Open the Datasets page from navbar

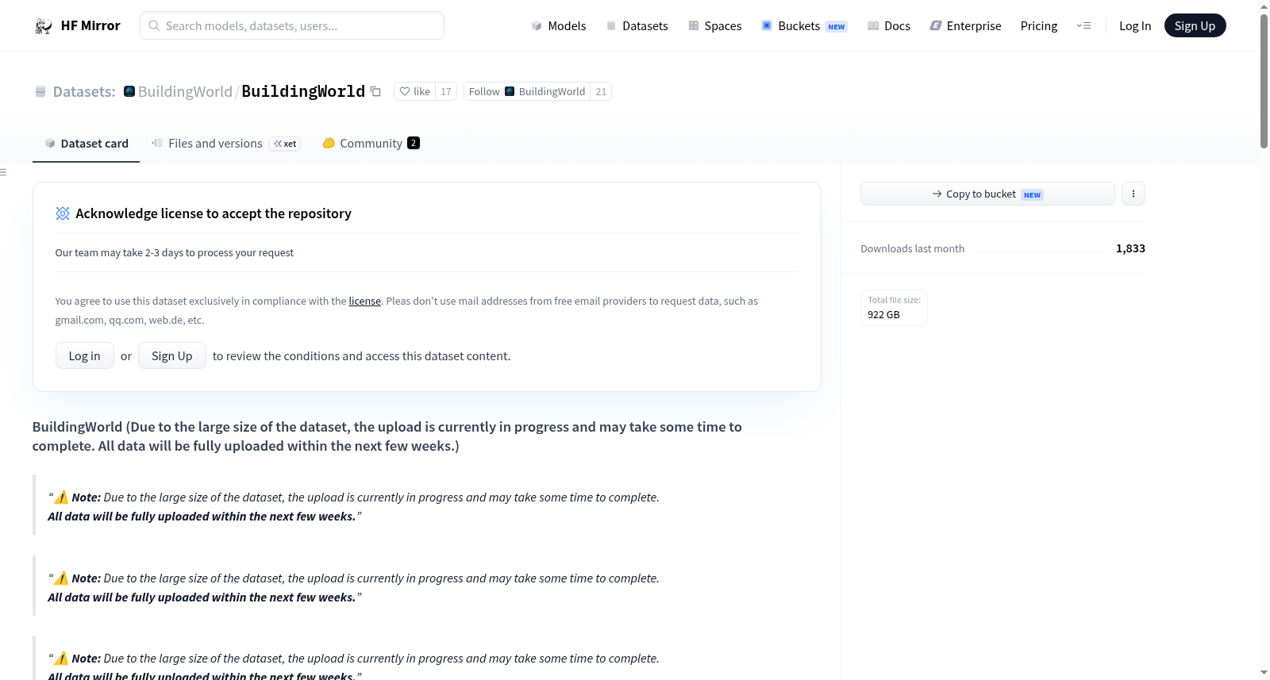(x=637, y=26)
